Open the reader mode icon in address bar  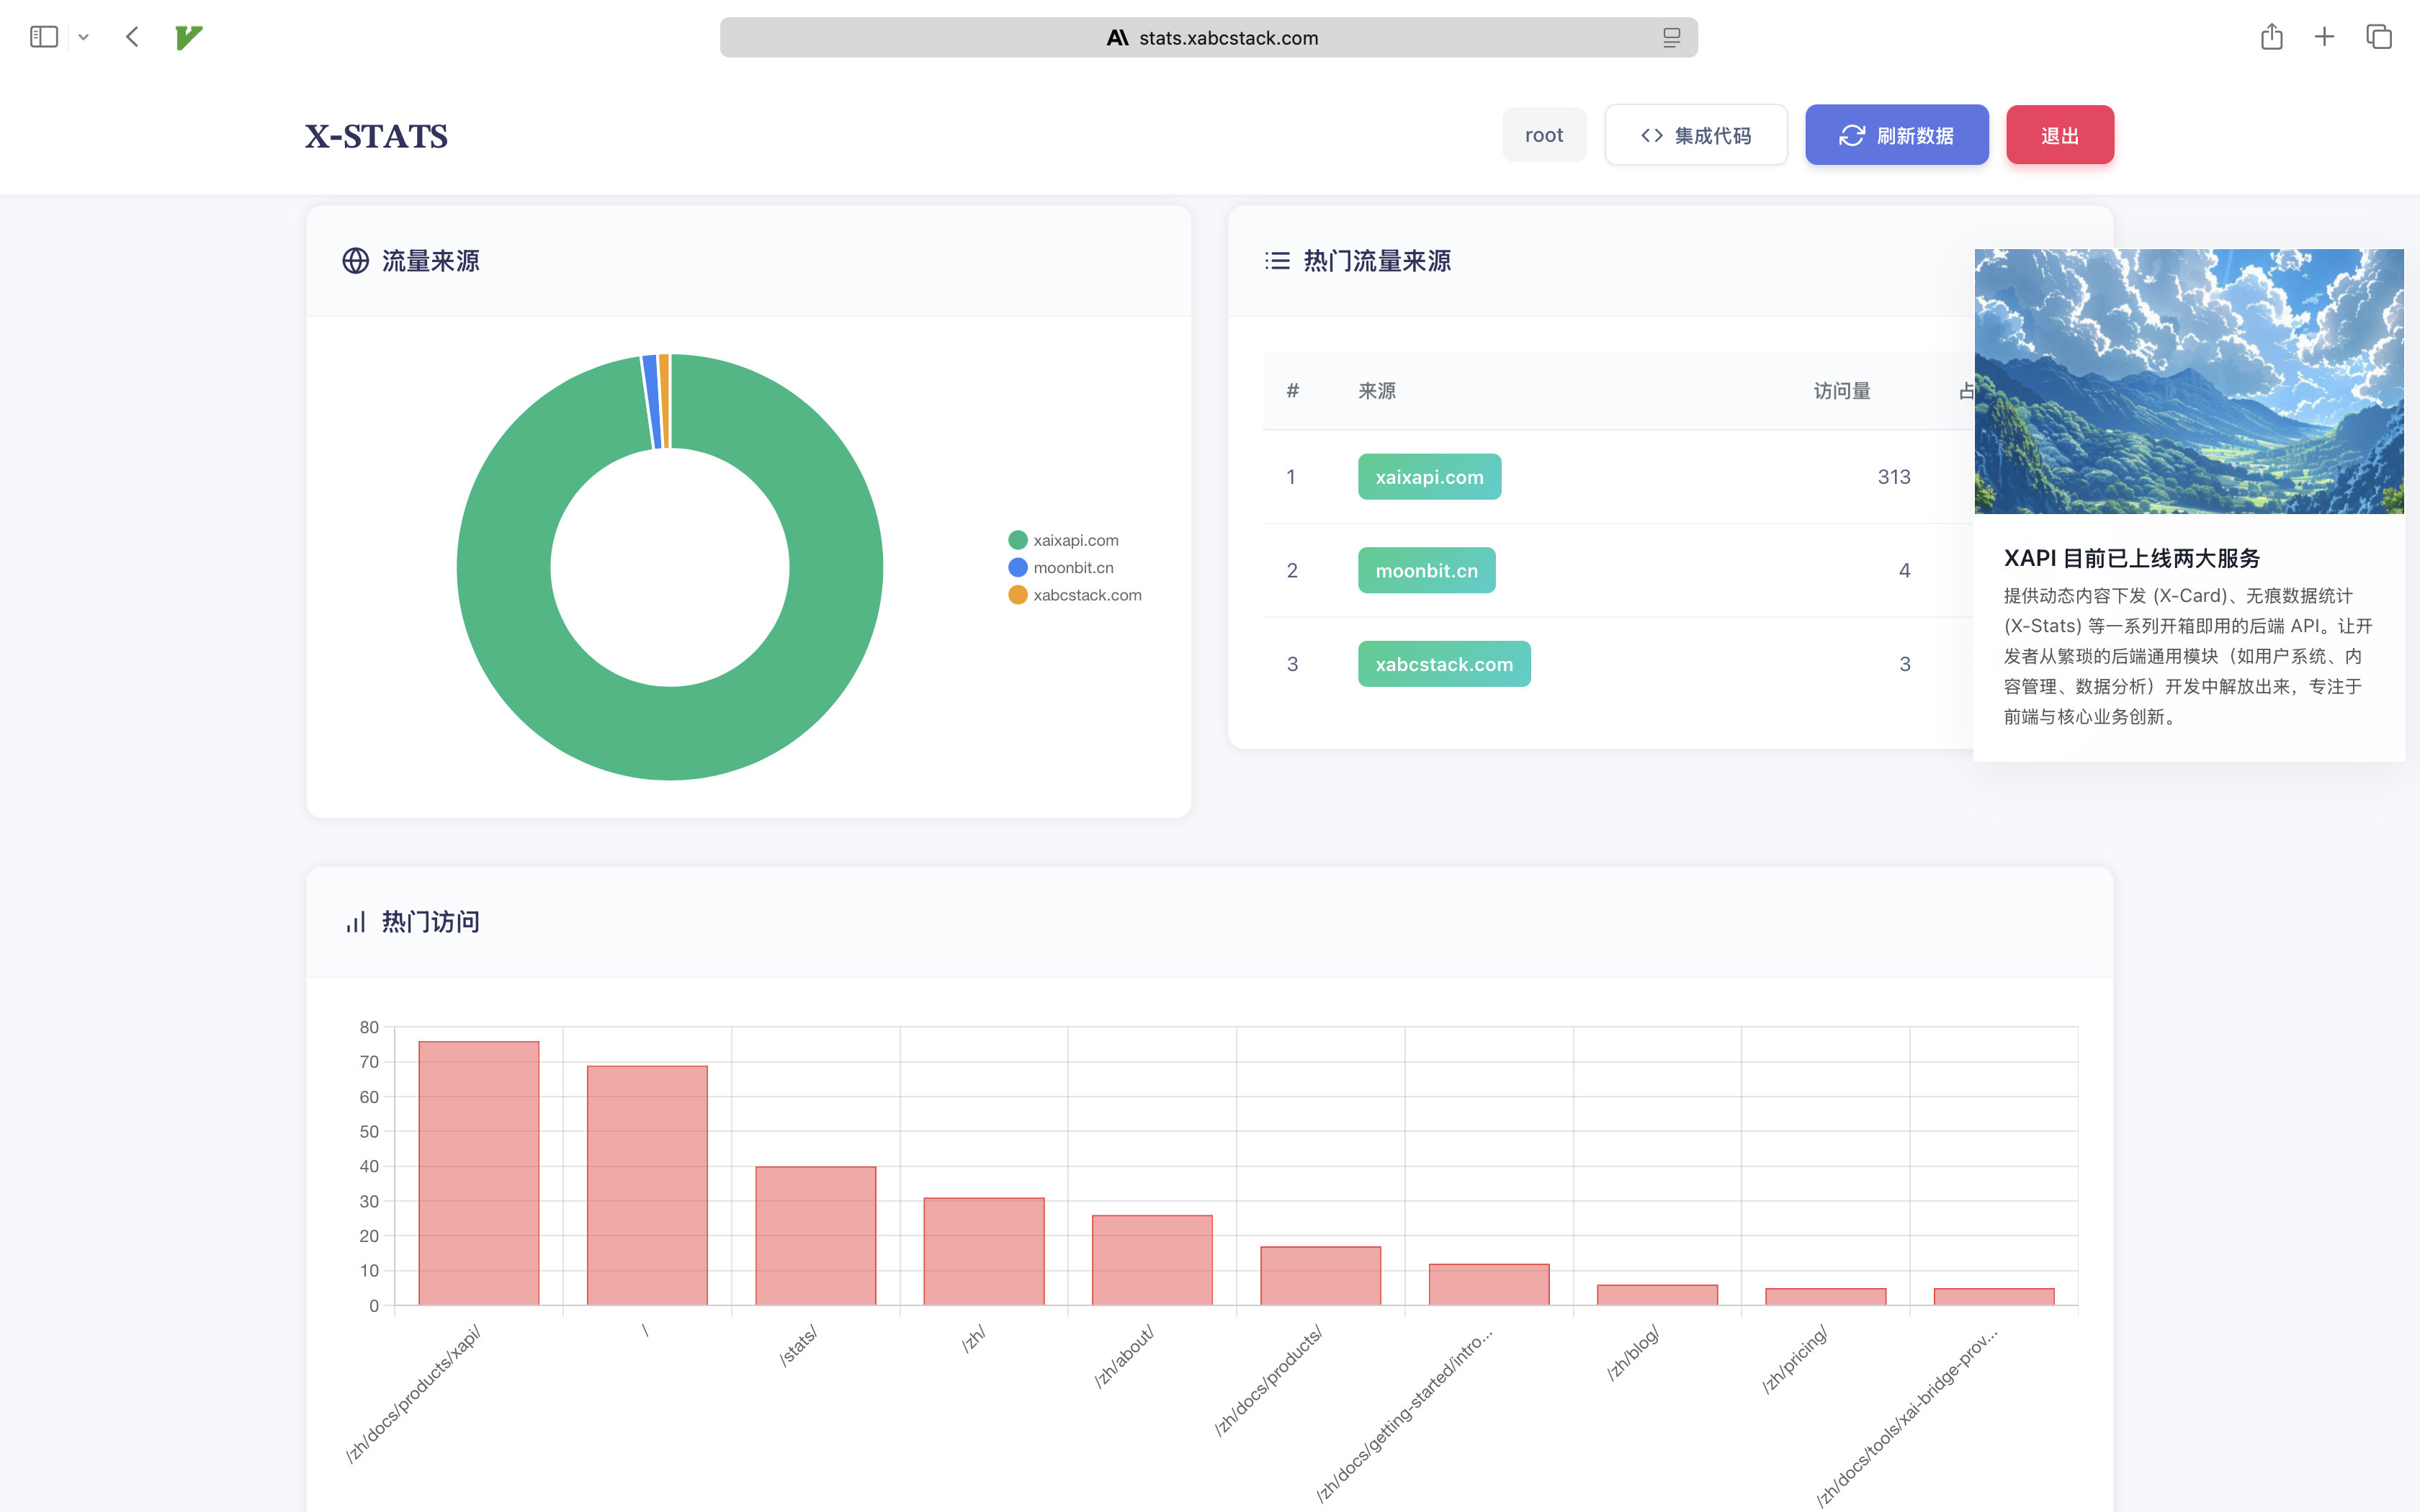tap(1671, 37)
